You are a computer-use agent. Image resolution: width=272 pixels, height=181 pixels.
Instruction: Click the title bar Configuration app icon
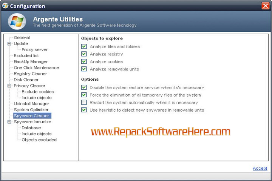pyautogui.click(x=5, y=6)
